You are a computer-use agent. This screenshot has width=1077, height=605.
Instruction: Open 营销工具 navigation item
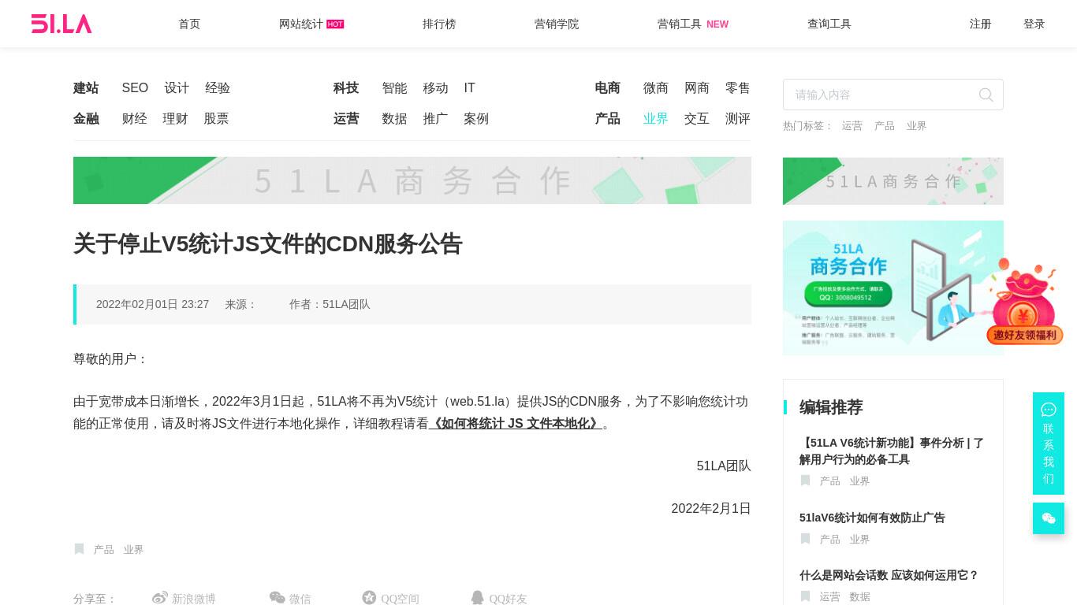(680, 24)
